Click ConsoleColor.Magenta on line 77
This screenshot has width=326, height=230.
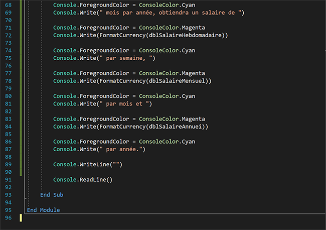172,73
